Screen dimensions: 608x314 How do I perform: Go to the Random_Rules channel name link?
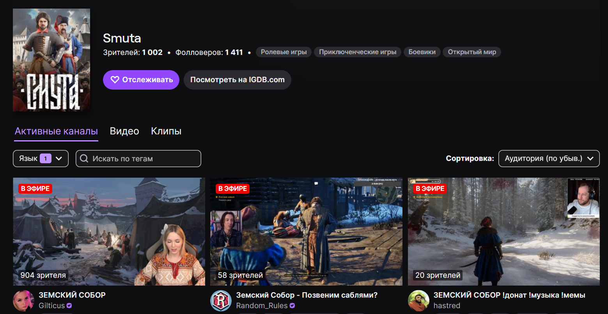tap(262, 306)
